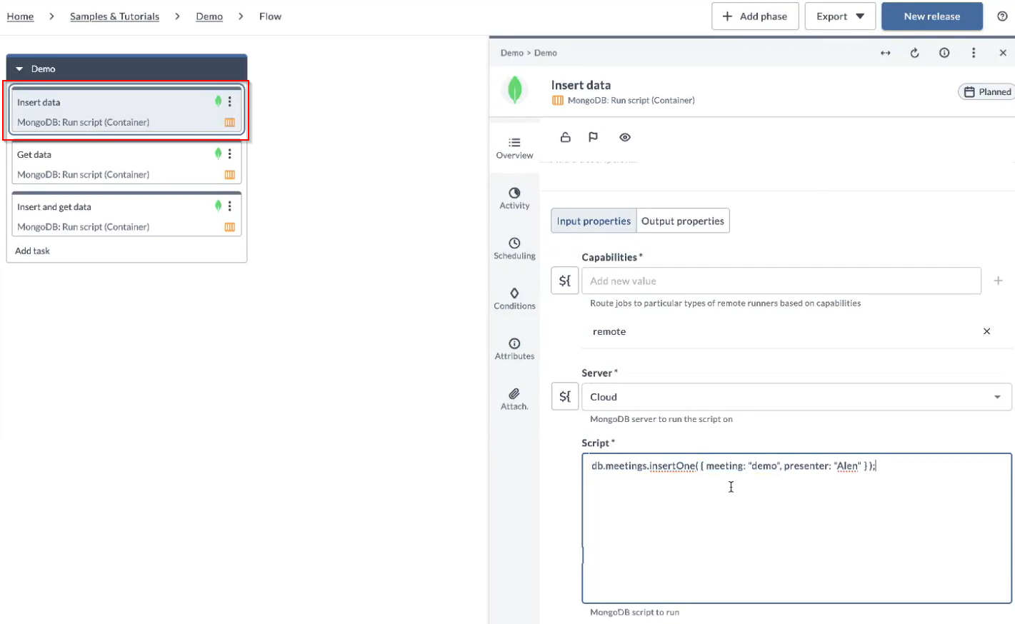Screen dimensions: 1015x624
Task: Click the variable ${ button for Server
Action: coord(564,396)
